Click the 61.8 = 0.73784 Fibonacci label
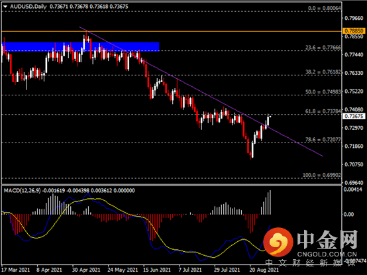Screen dimensions: 367x275 (323, 111)
